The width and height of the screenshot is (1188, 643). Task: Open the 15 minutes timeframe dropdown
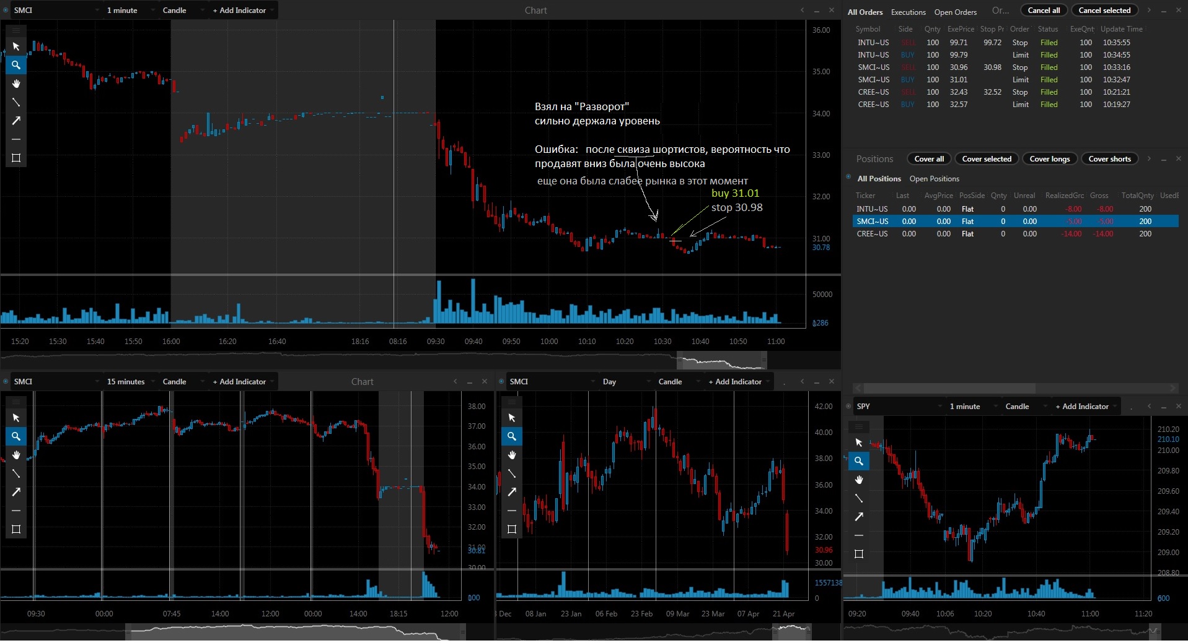[x=130, y=381]
